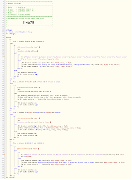Select condition 'between 90 minutes past sunrise' and sunset
This screenshot has width=132, height=180.
37,82
